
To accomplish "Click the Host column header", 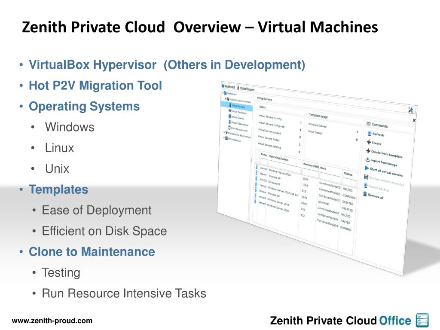I will click(323, 168).
